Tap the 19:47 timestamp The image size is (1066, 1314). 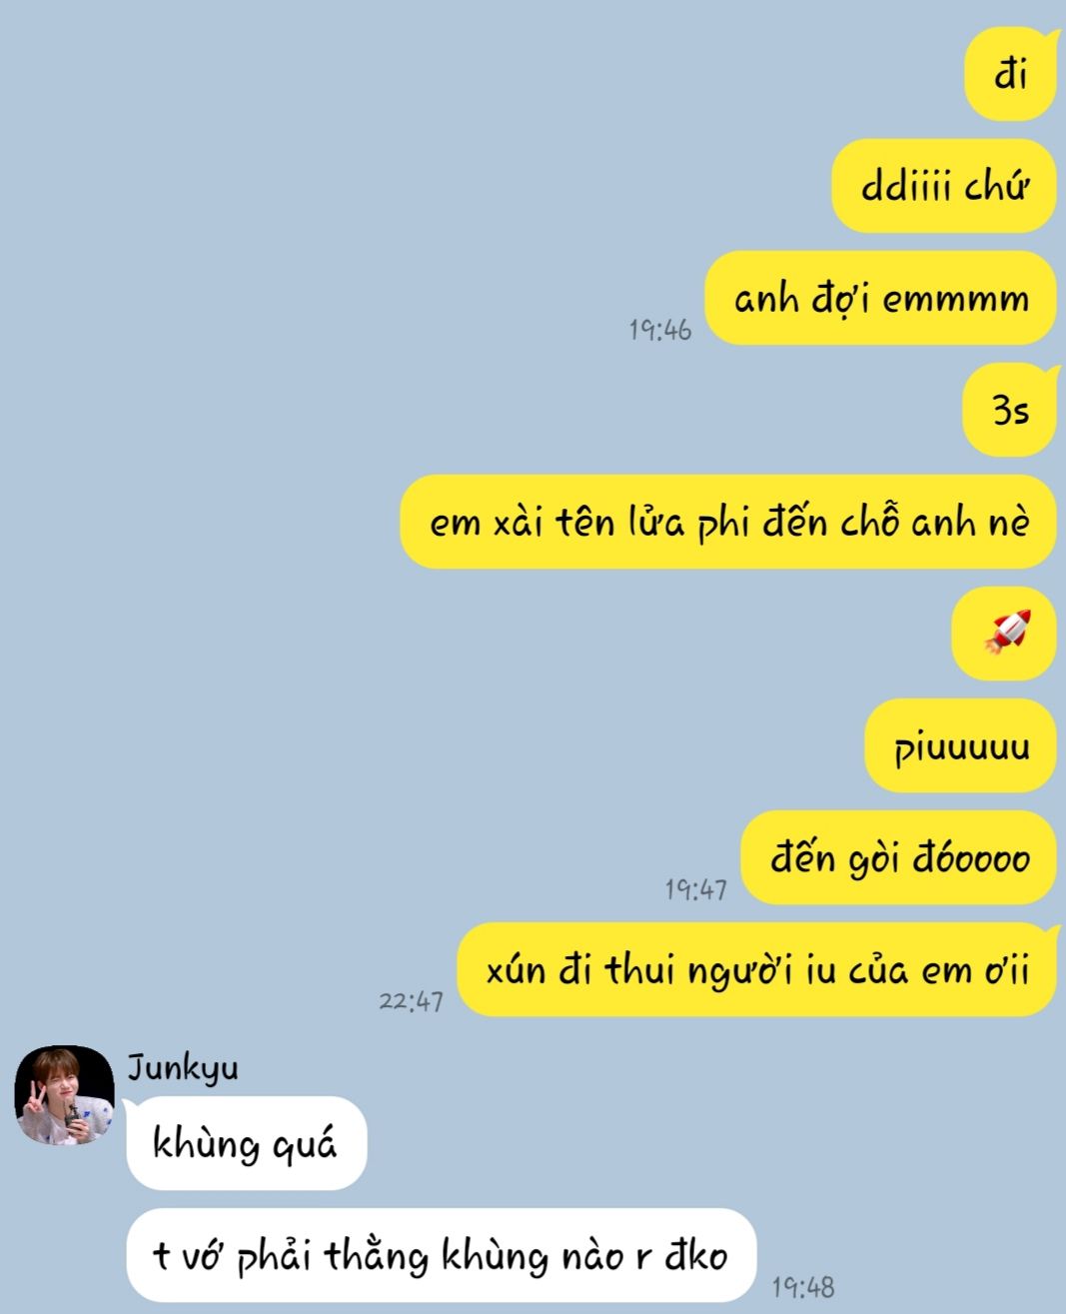click(x=695, y=888)
